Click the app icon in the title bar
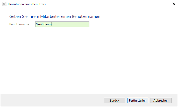178x107 pixels. pos(4,4)
